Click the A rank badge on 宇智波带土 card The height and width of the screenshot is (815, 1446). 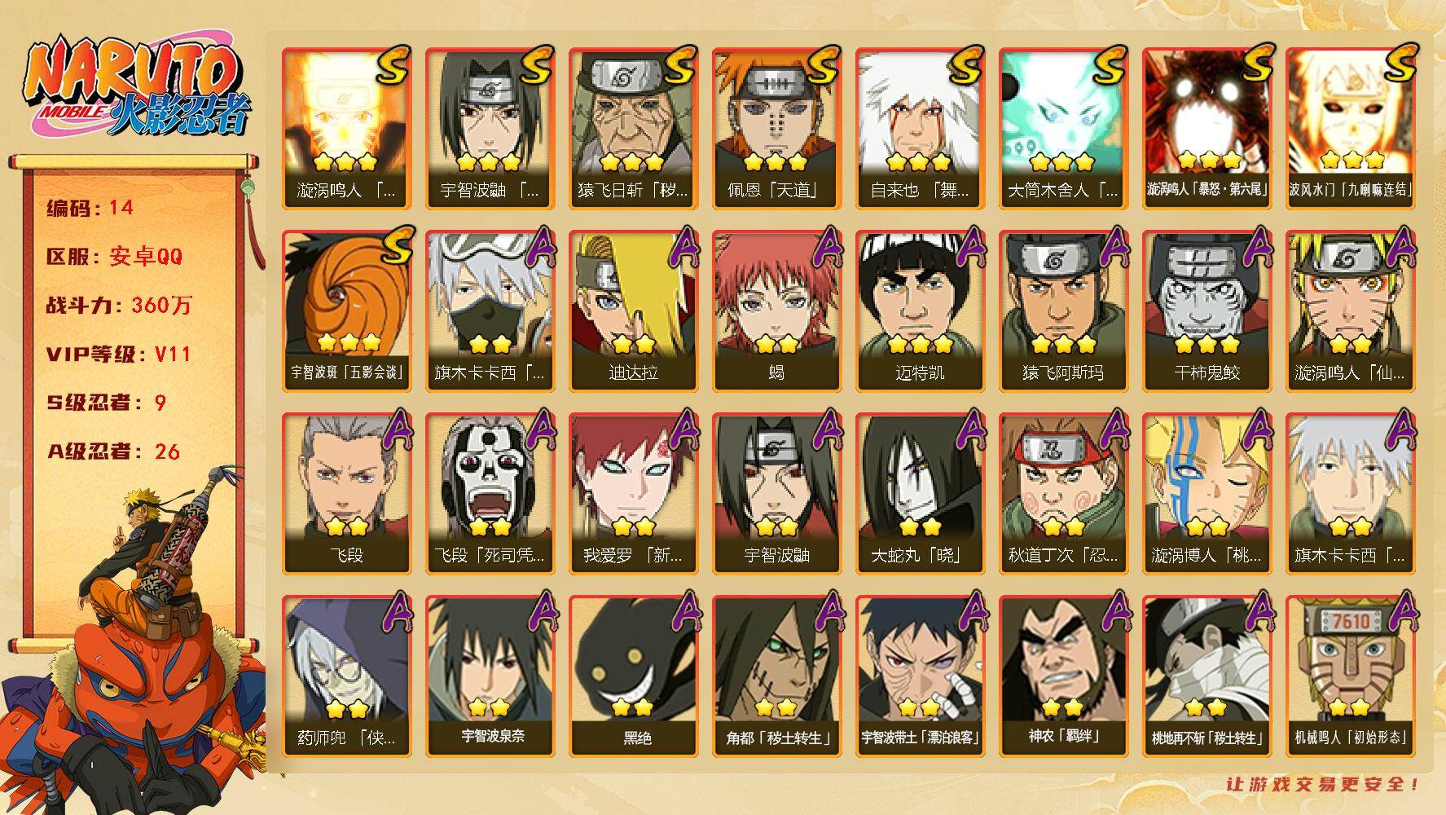click(969, 613)
